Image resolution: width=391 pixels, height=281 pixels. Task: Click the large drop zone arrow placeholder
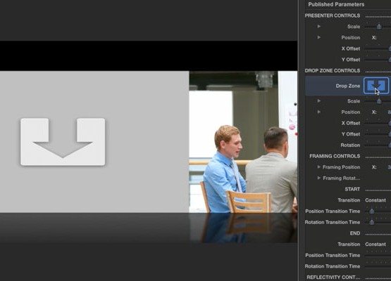coord(63,142)
